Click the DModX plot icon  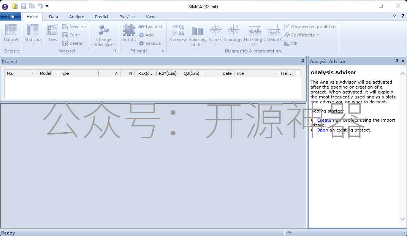(x=274, y=30)
